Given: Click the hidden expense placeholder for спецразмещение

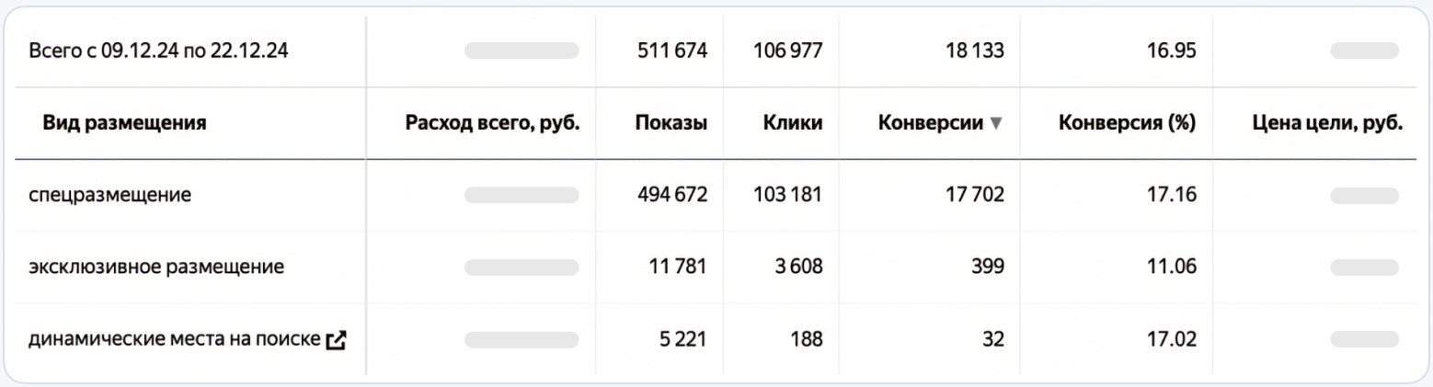Looking at the screenshot, I should click(522, 195).
